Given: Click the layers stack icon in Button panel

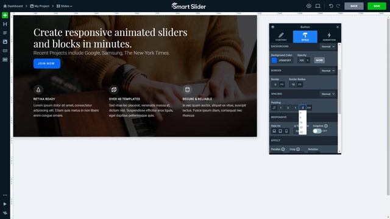Looking at the screenshot, I should click(x=272, y=27).
